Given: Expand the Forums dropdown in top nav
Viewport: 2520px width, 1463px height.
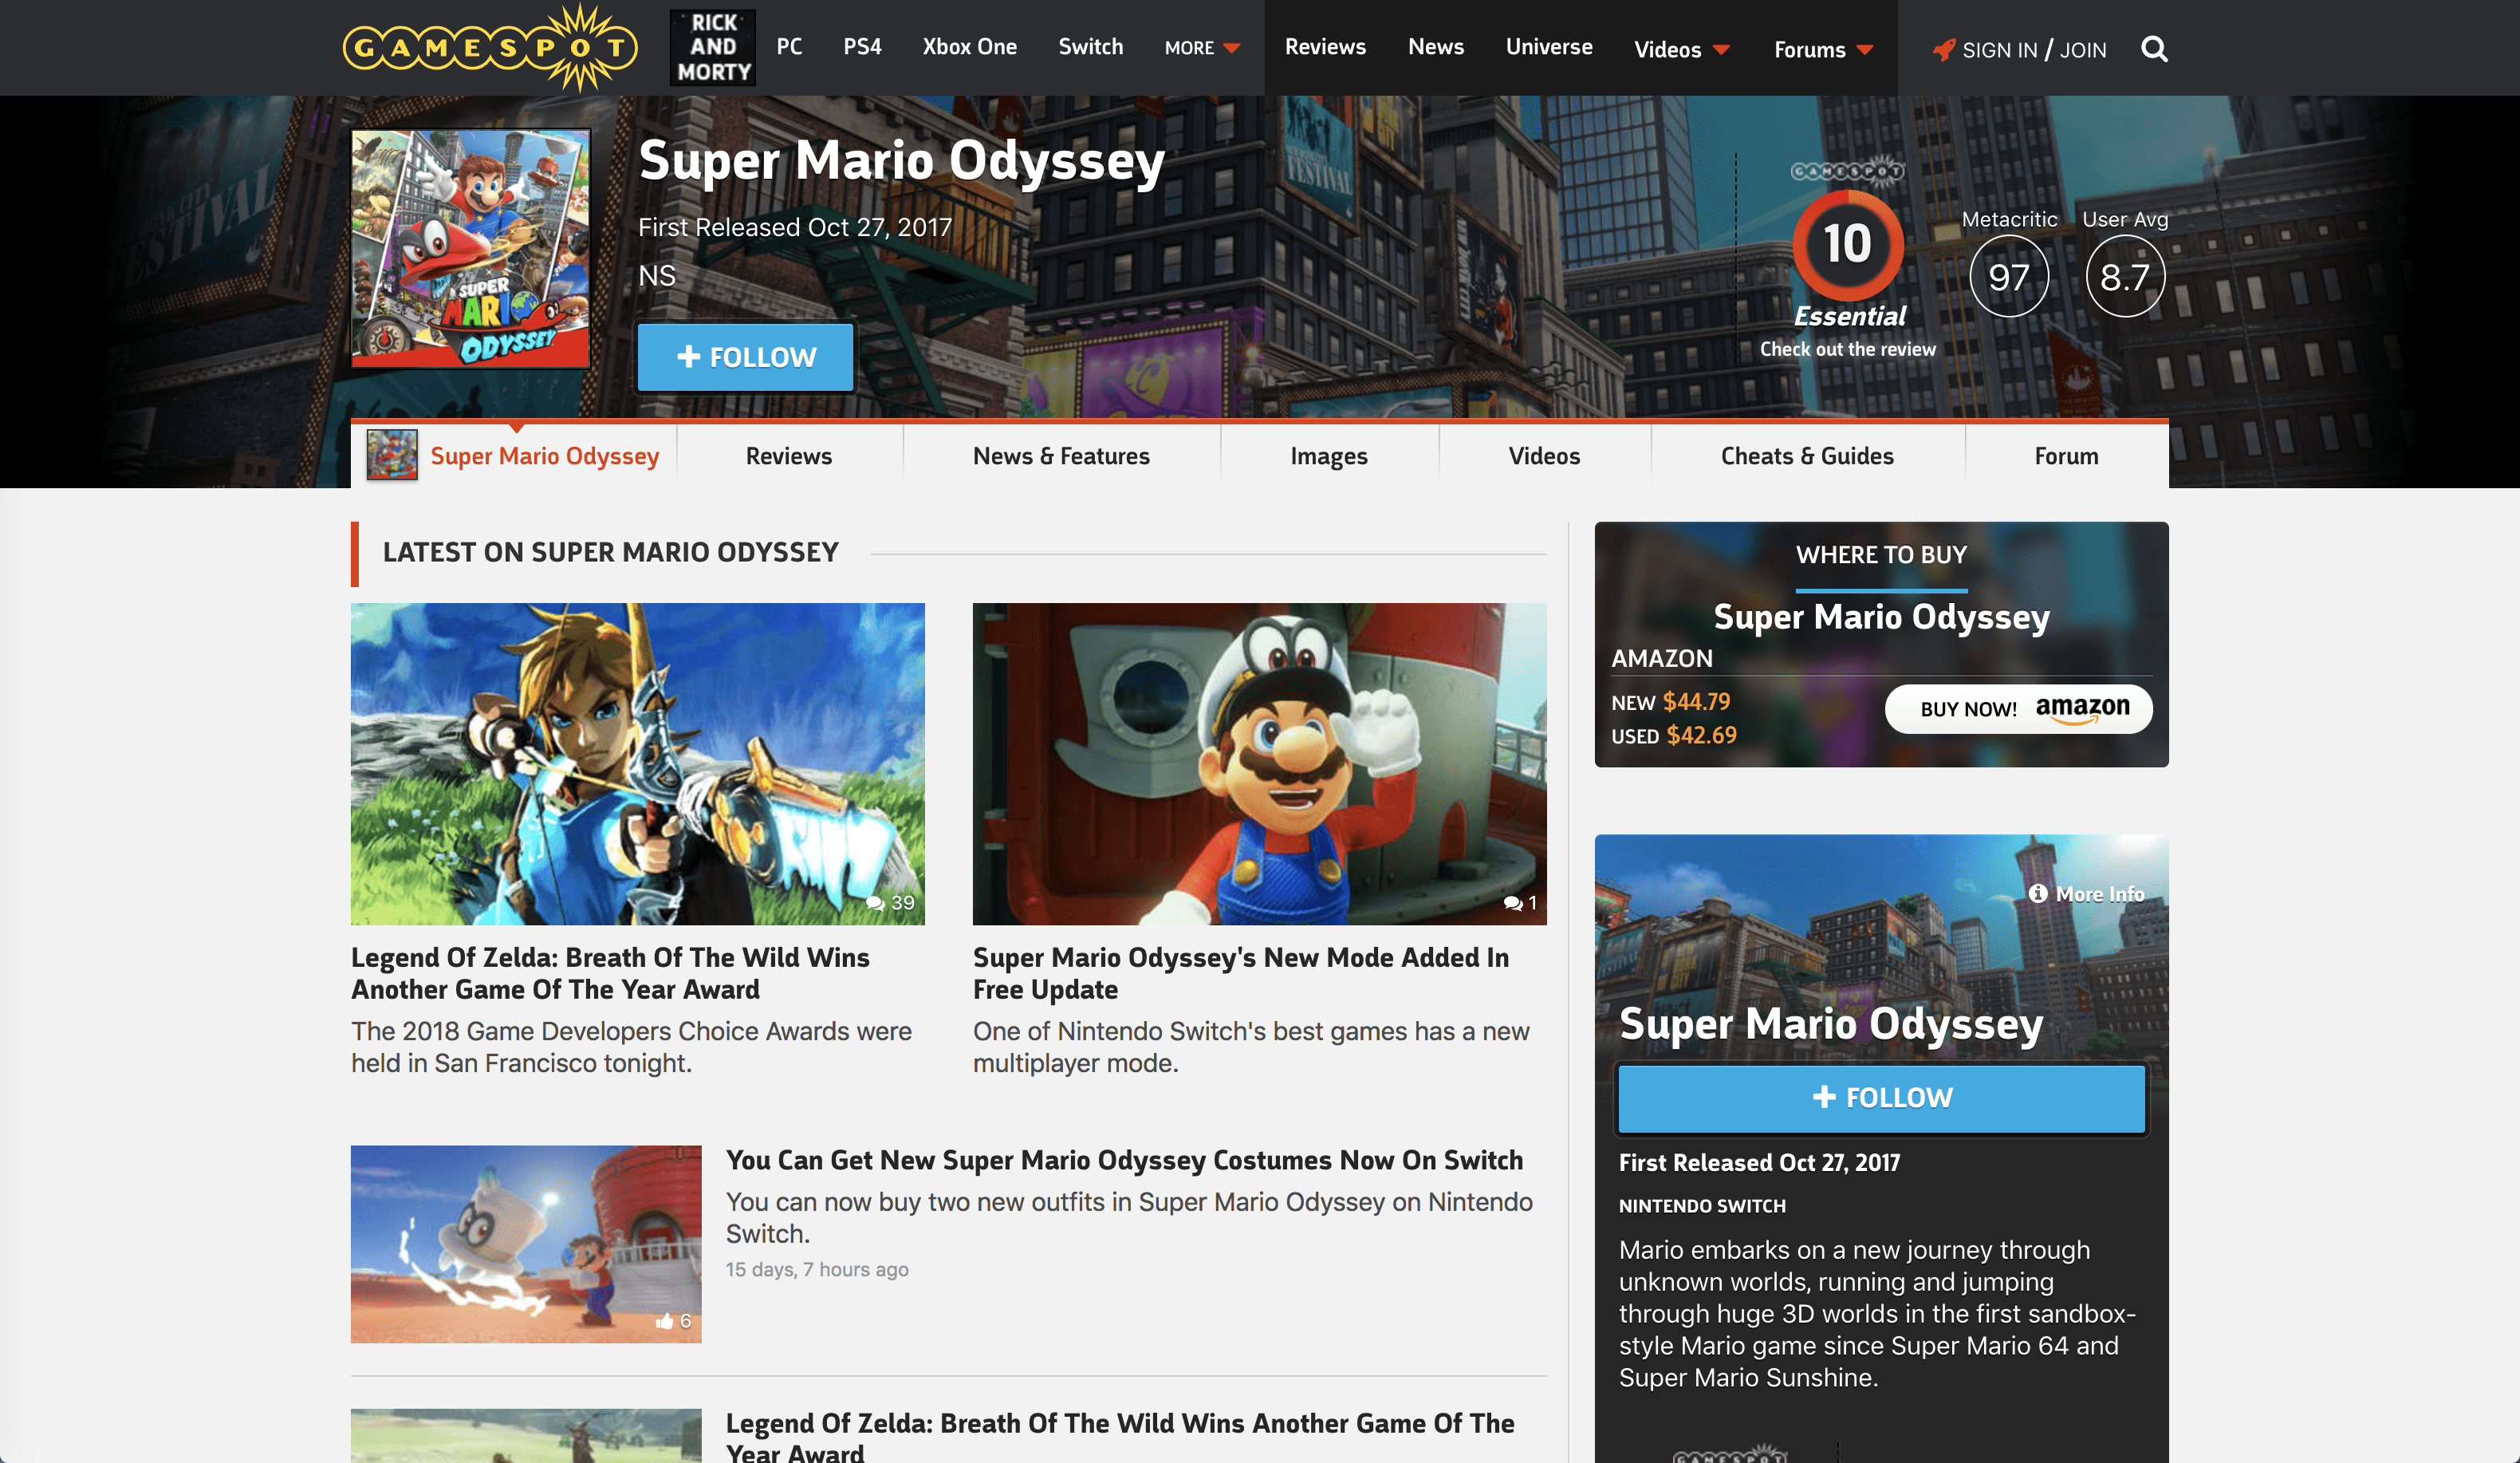Looking at the screenshot, I should point(1823,49).
